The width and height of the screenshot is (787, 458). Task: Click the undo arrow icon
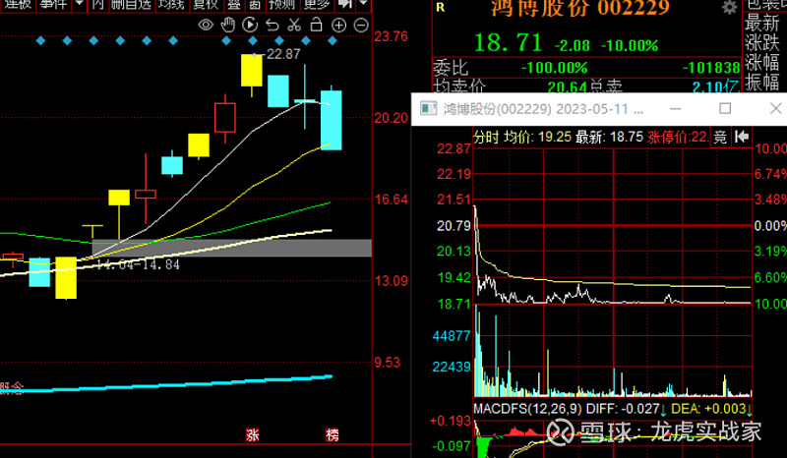(272, 24)
